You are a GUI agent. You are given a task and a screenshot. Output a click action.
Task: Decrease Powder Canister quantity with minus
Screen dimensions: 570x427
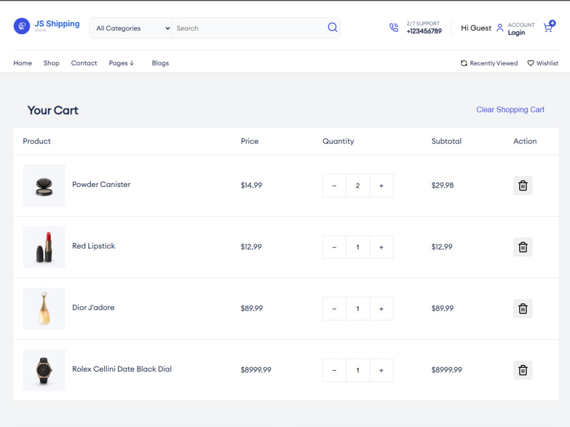click(x=335, y=185)
